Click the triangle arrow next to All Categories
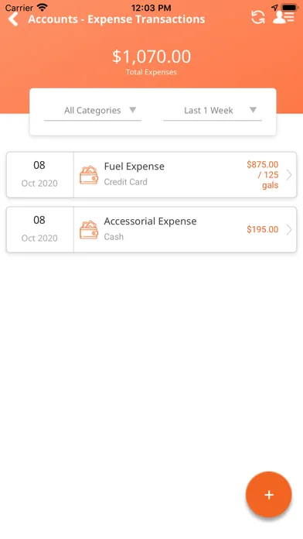The width and height of the screenshot is (303, 539). [x=132, y=110]
